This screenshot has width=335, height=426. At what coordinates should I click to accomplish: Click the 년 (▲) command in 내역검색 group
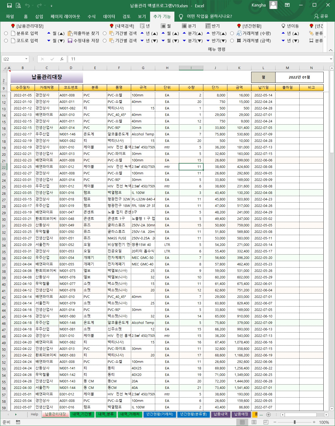(149, 33)
